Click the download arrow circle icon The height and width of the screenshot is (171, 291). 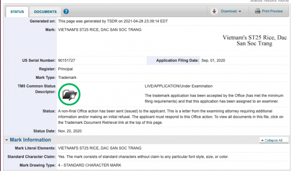(x=214, y=11)
